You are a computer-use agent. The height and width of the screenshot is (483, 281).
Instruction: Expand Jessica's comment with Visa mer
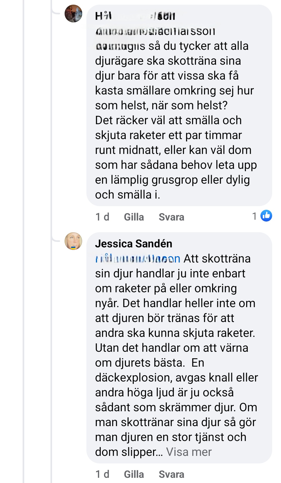point(189,452)
